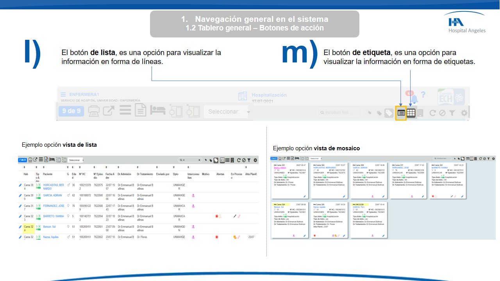Click refresh icon in large toolbar
Screen dimensions: 500x281
coord(432,113)
